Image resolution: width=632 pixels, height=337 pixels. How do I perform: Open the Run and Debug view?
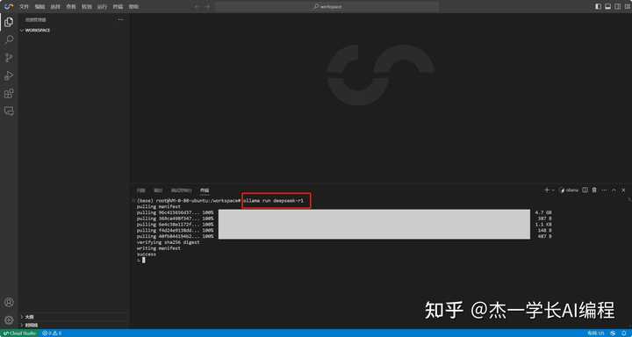click(9, 75)
